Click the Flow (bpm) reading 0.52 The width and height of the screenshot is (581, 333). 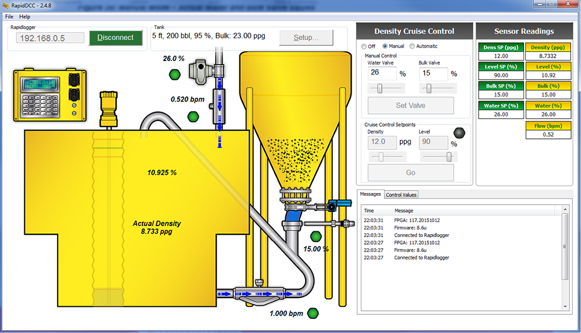tap(548, 135)
